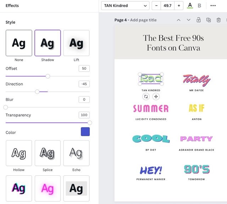Click the rotate handle below Rad text
Viewport: 227px width, 204px height.
(146, 97)
